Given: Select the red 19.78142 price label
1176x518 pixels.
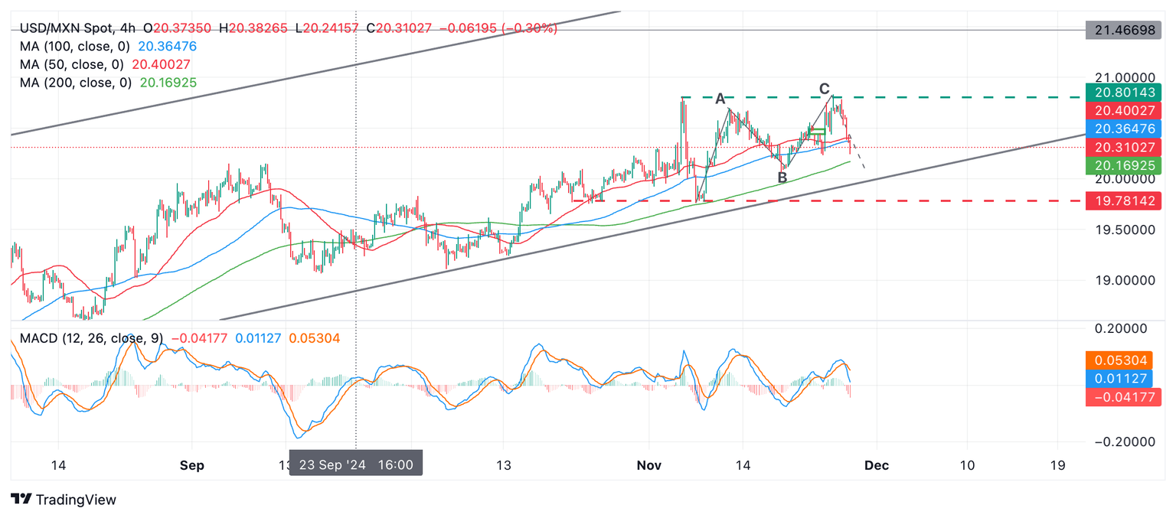Looking at the screenshot, I should pyautogui.click(x=1124, y=201).
